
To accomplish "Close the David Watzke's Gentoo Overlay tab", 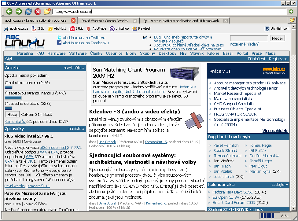I will (x=135, y=21).
